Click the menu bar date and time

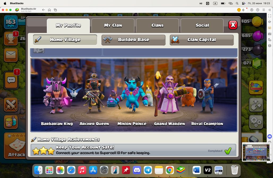tap(259, 3)
